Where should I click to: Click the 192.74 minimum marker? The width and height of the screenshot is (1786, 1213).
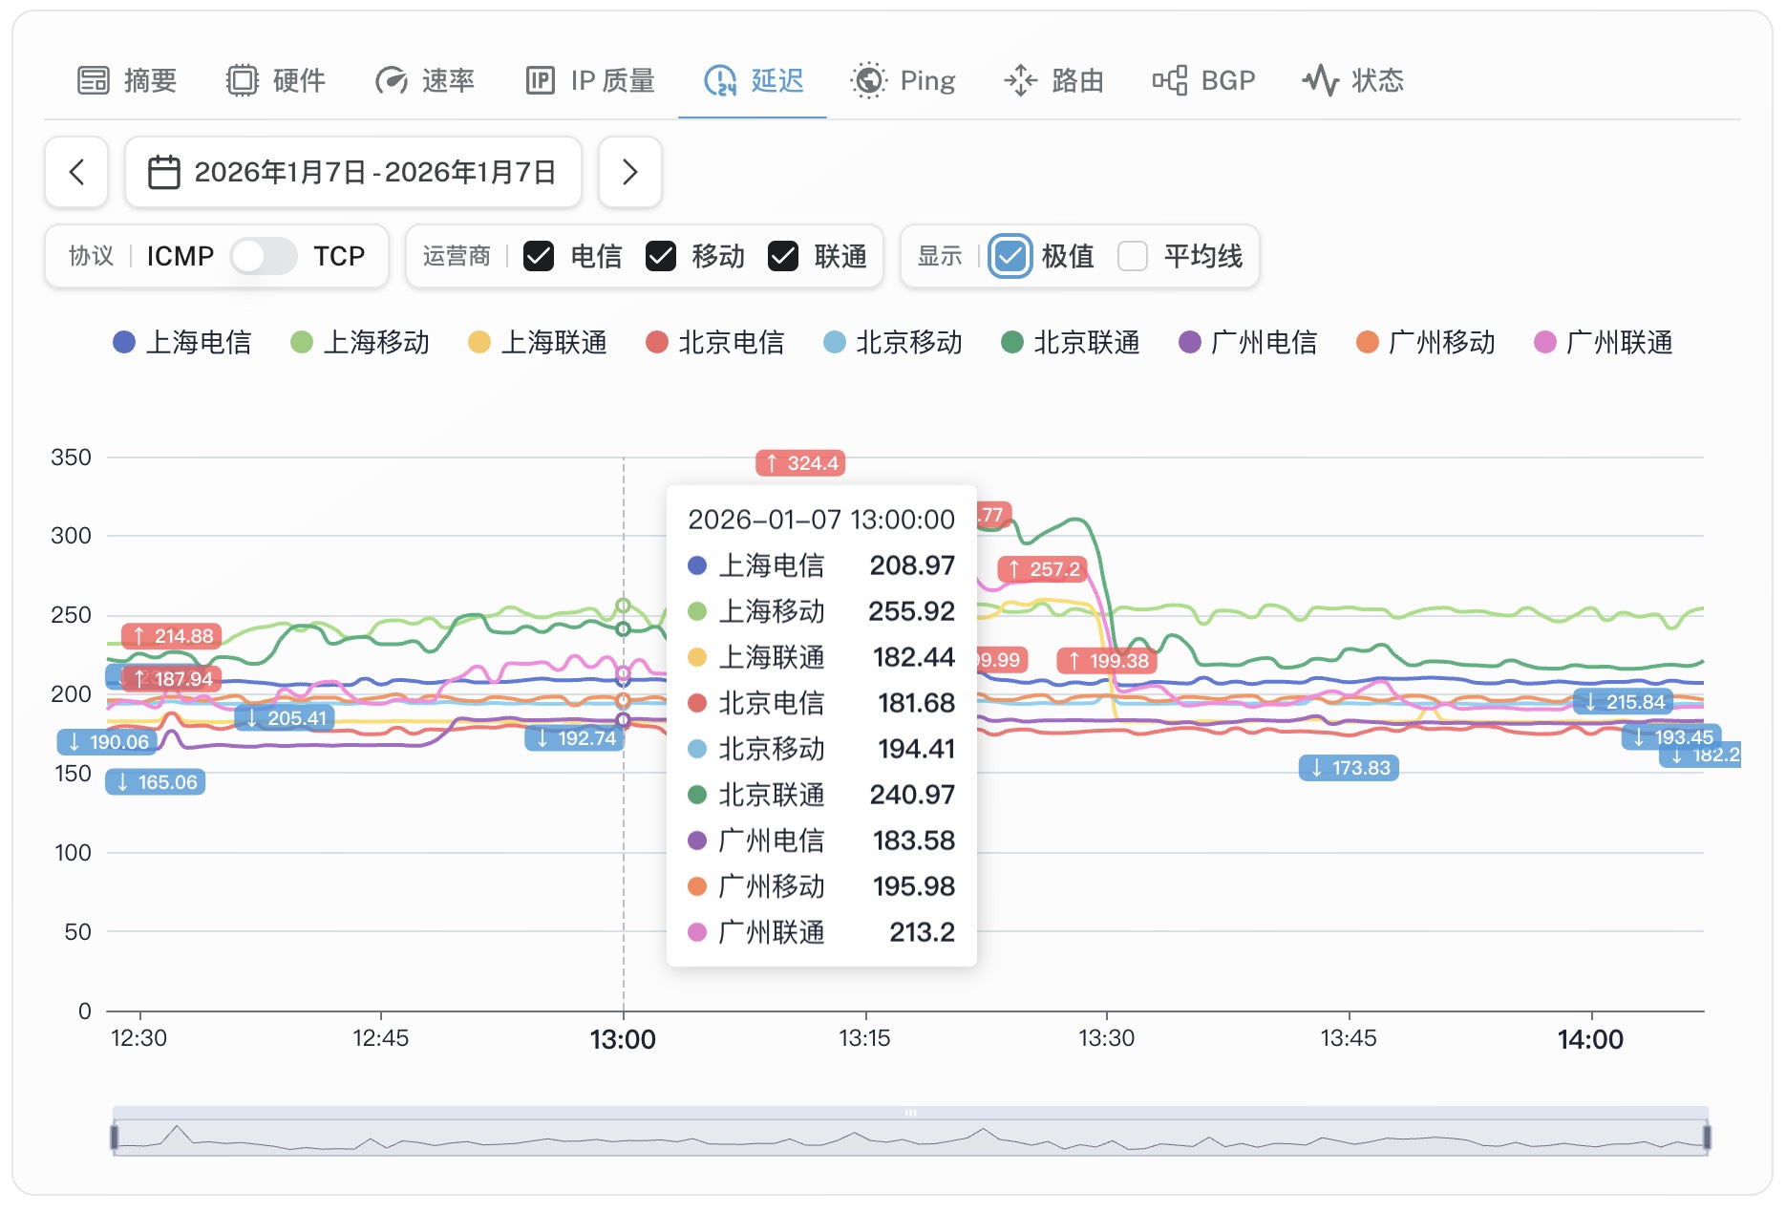coord(575,738)
